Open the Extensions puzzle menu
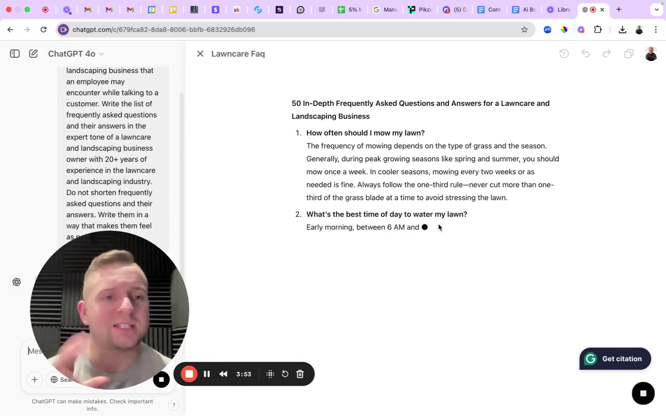The width and height of the screenshot is (666, 416). click(x=598, y=30)
